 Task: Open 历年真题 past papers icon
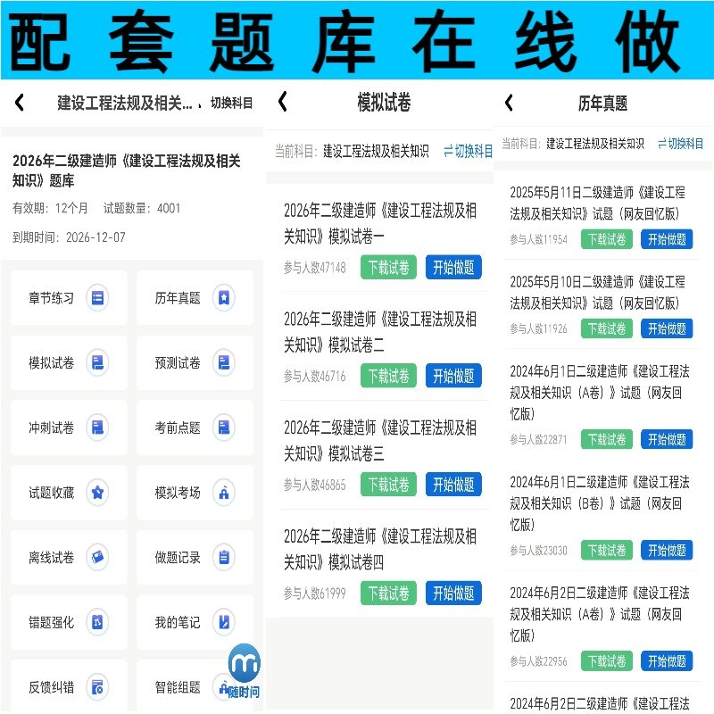(224, 298)
